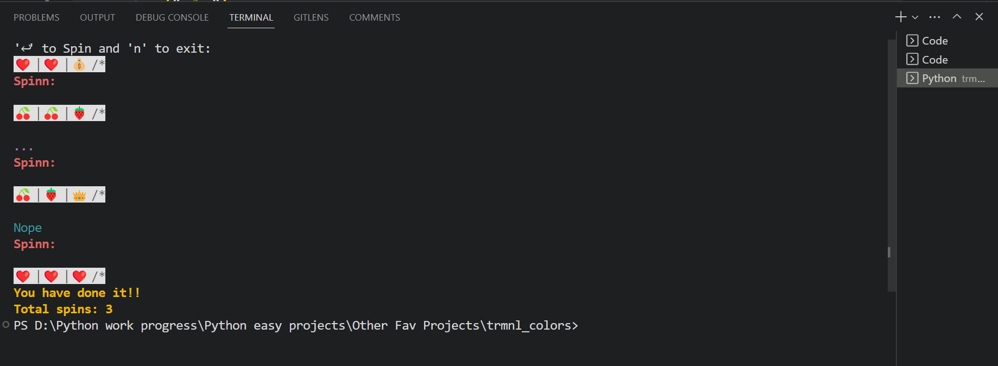Click the first Code terminal icon
The image size is (998, 366).
point(912,41)
